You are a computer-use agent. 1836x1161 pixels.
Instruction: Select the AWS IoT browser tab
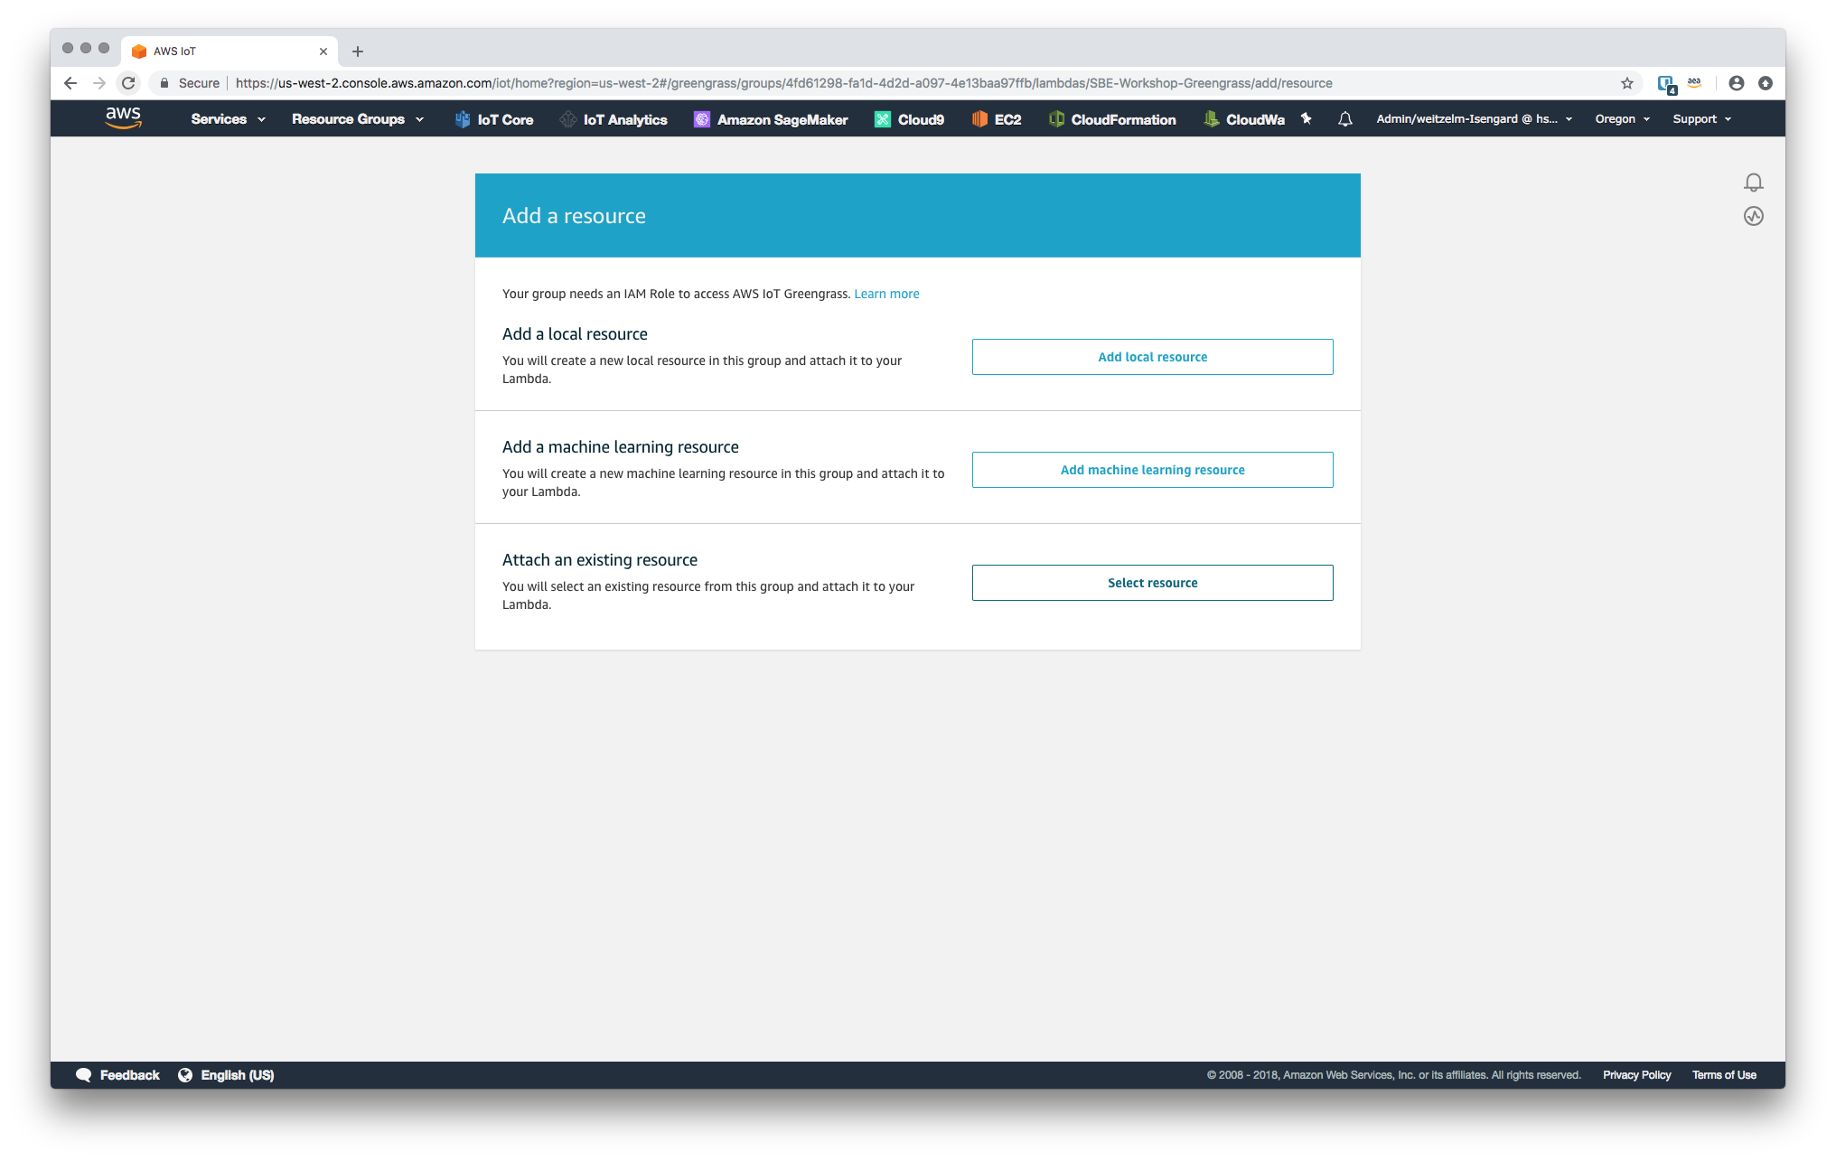(229, 51)
